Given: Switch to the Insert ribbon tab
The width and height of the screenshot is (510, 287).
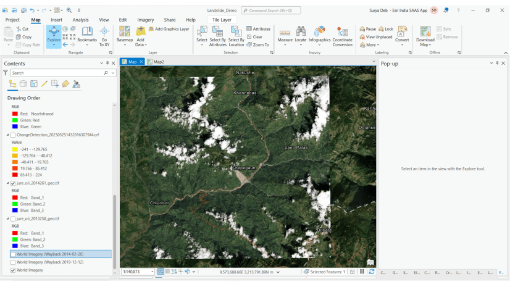Looking at the screenshot, I should coord(56,20).
